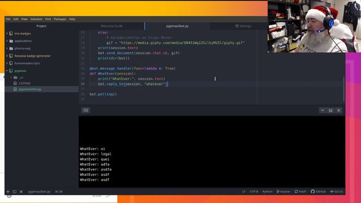This screenshot has height=203, width=361.
Task: Open the Edit menu
Action: point(16,19)
